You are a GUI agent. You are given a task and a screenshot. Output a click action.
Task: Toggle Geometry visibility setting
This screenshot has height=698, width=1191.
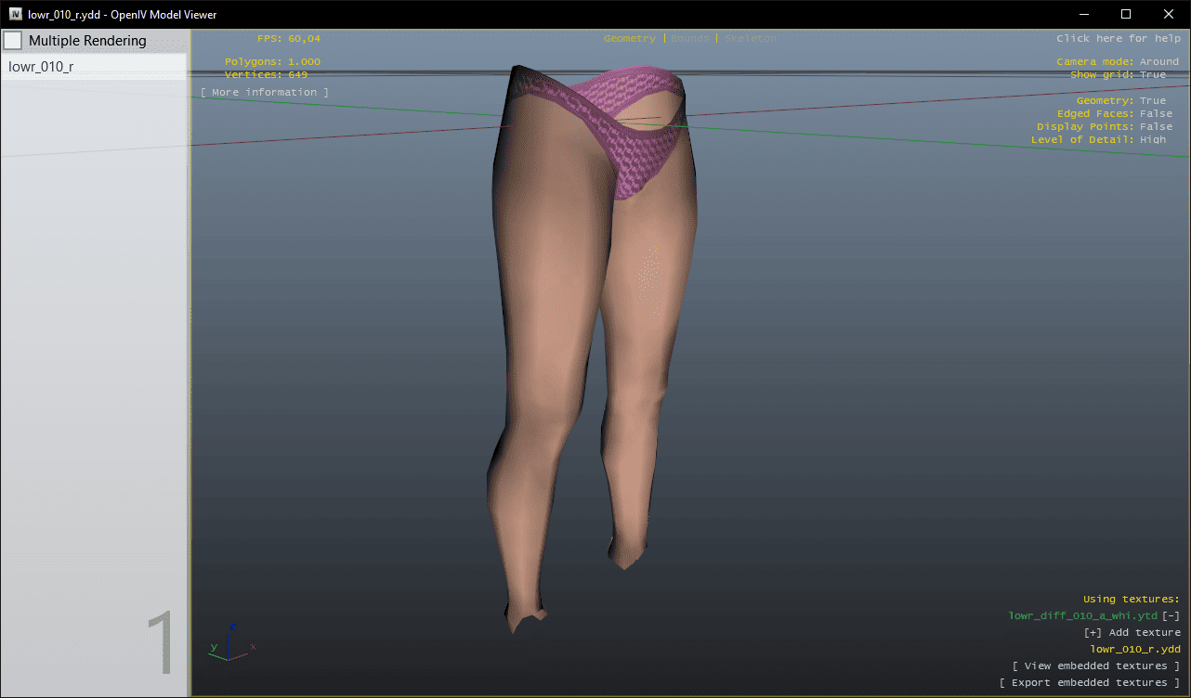click(x=1153, y=100)
